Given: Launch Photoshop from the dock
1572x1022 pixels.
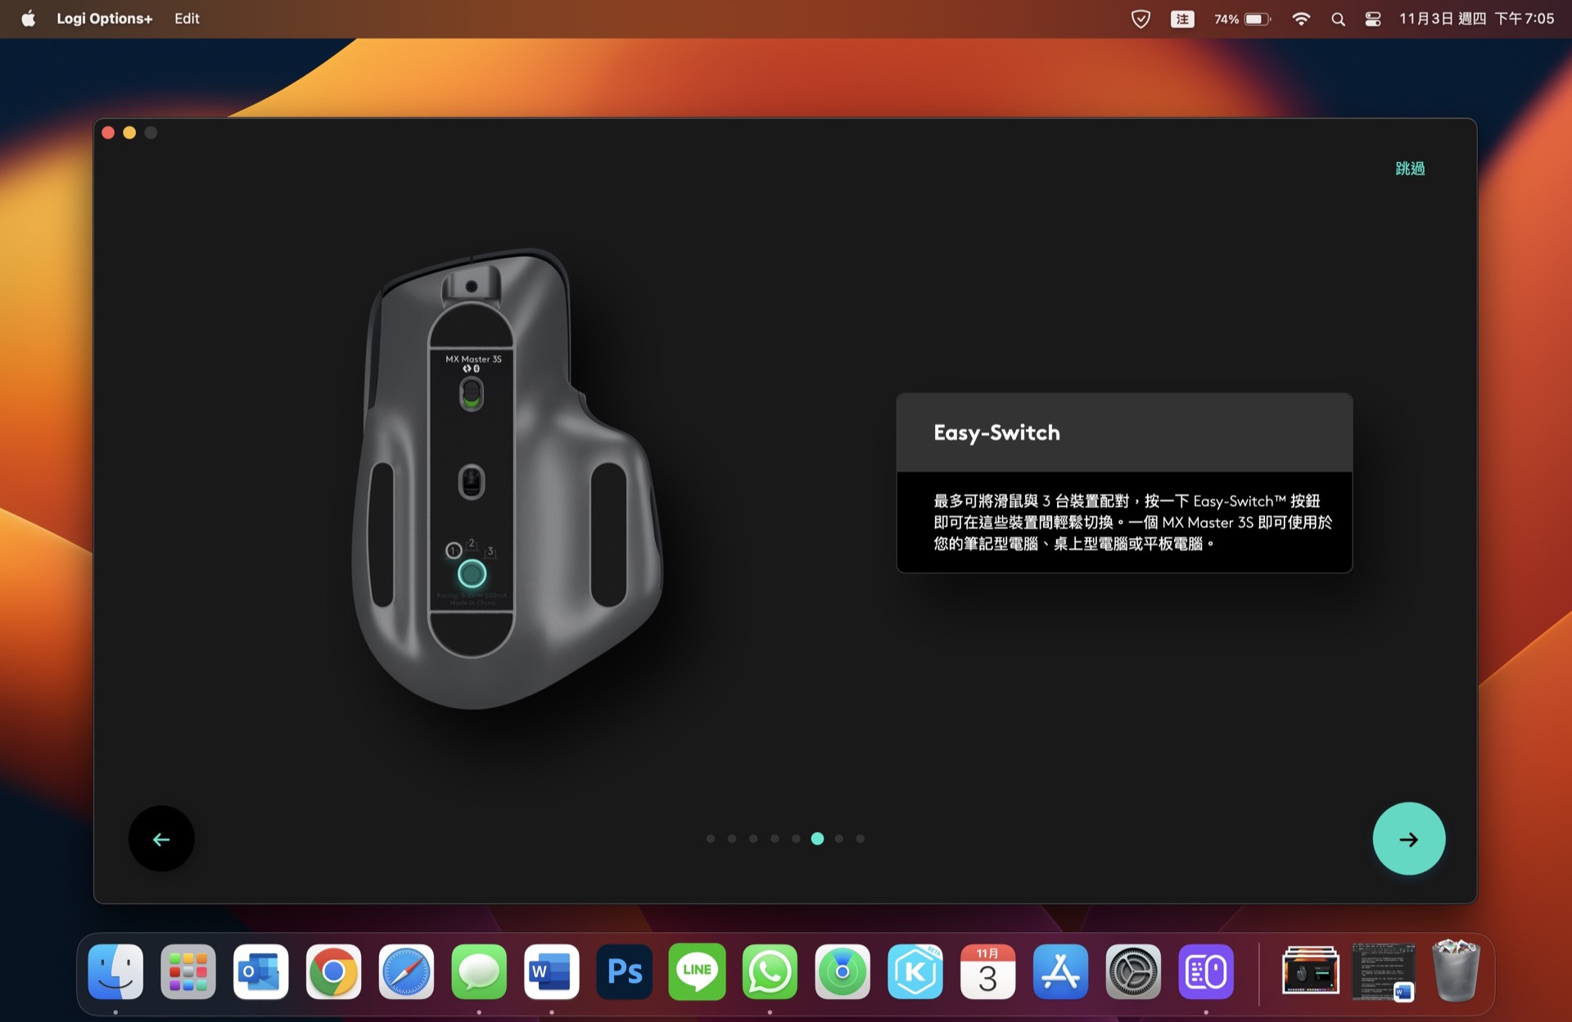Looking at the screenshot, I should click(625, 972).
